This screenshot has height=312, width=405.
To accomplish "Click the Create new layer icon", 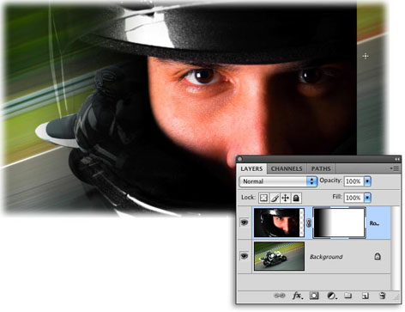I will pos(366,296).
